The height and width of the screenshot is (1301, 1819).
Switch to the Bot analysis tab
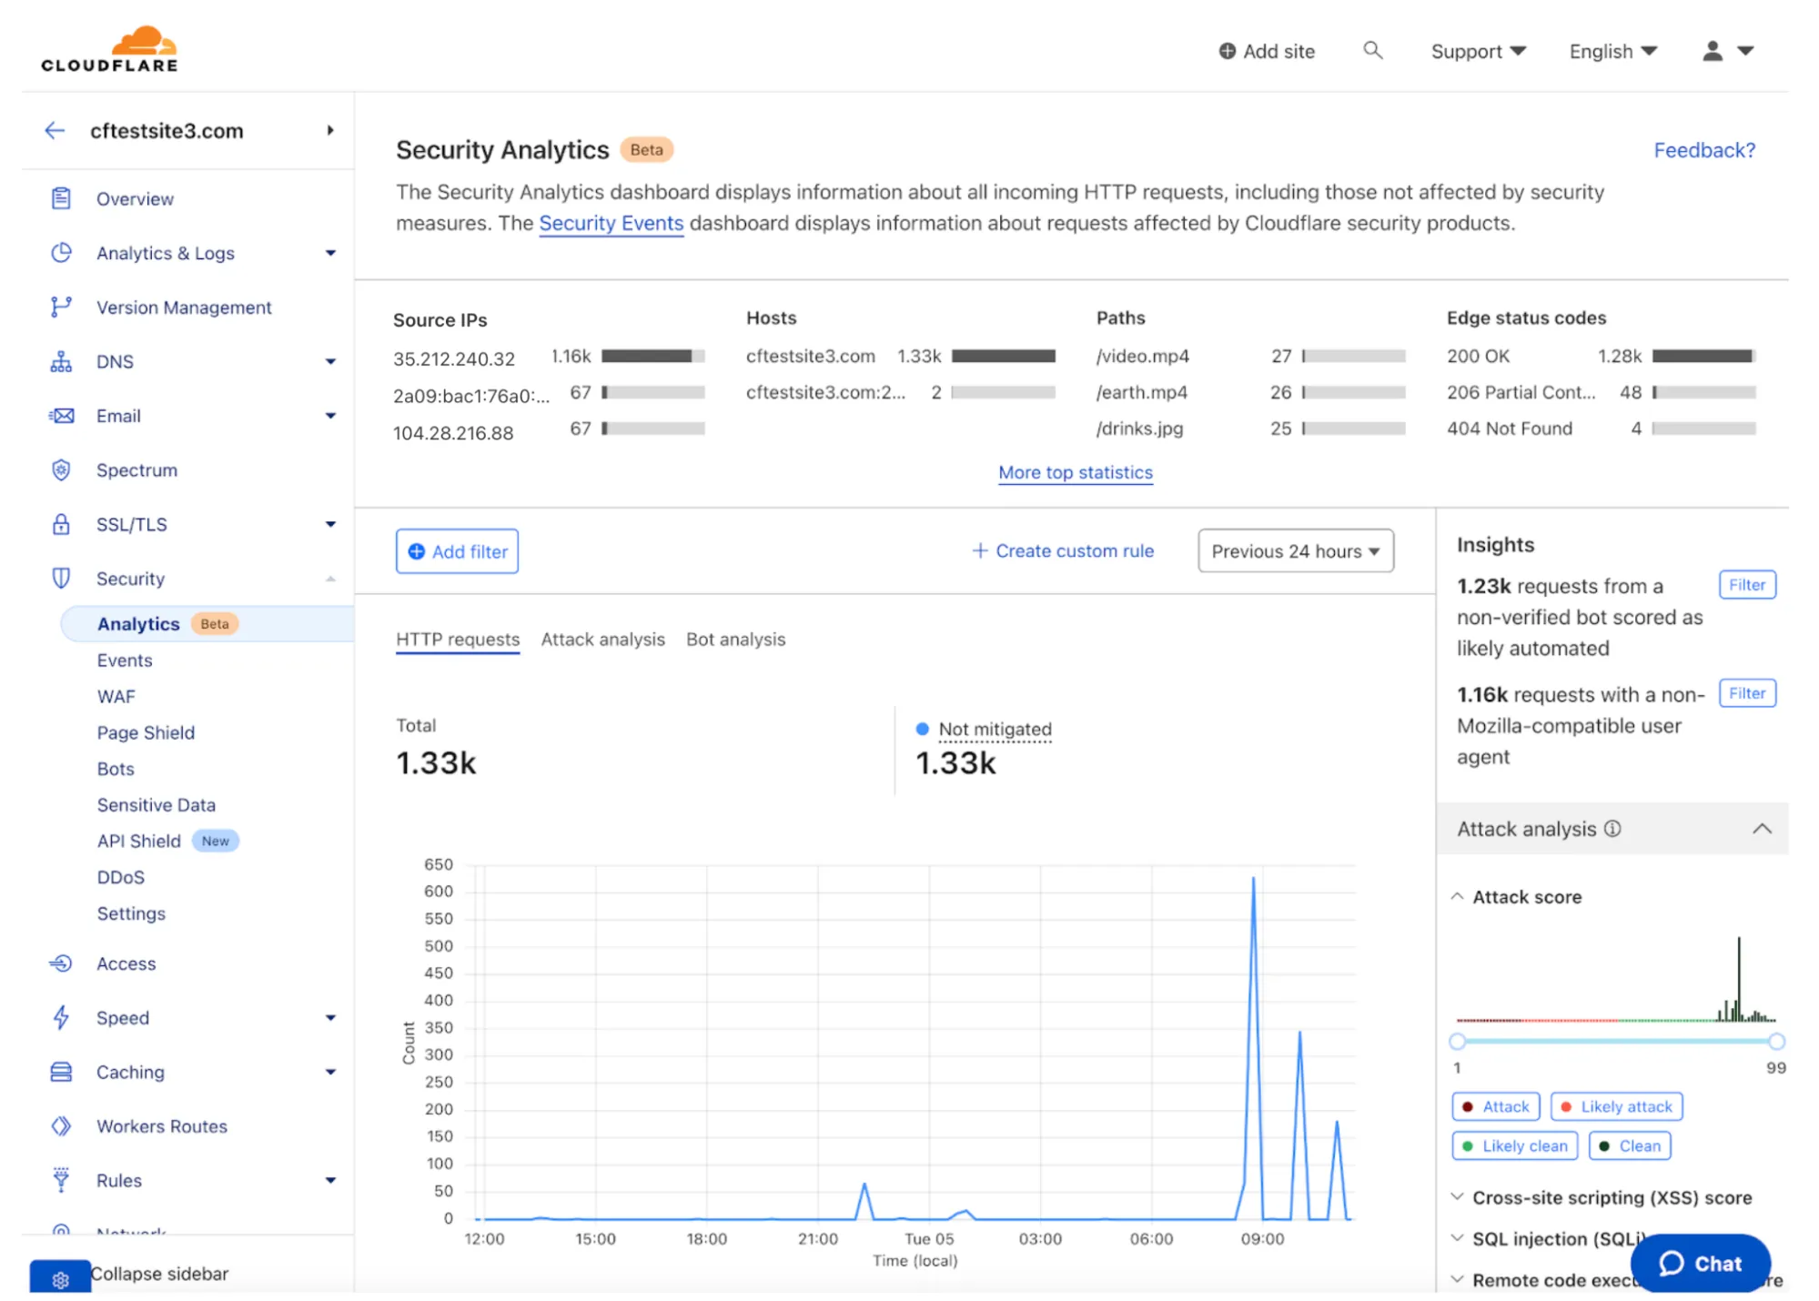(x=736, y=640)
